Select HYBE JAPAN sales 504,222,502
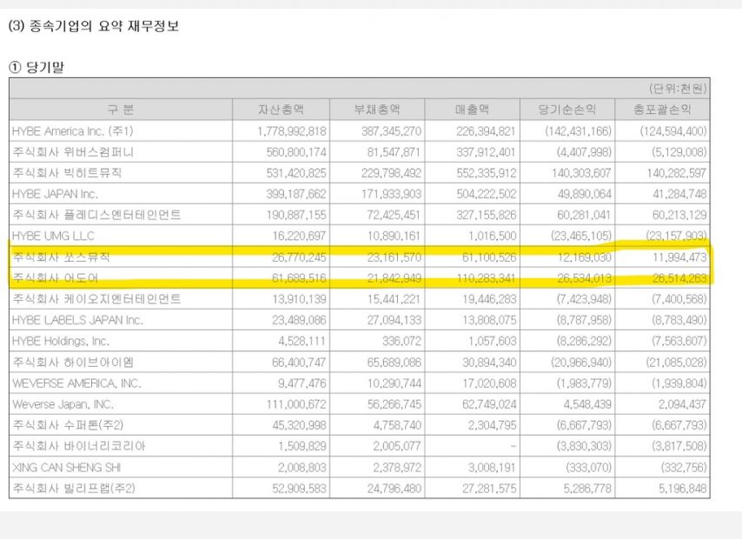This screenshot has width=742, height=539. pos(486,194)
